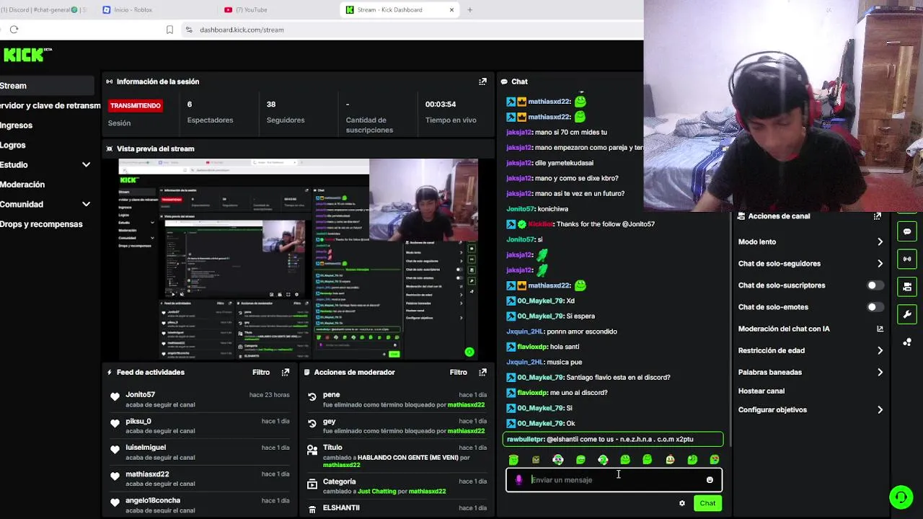Insert the yellow-hatted emote in quick row
Screen dimensions: 923x519
click(670, 460)
